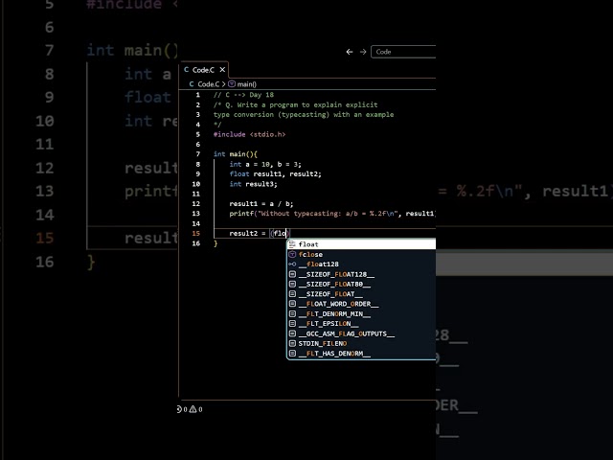Click 'result1 = a / b;' line

pyautogui.click(x=261, y=204)
